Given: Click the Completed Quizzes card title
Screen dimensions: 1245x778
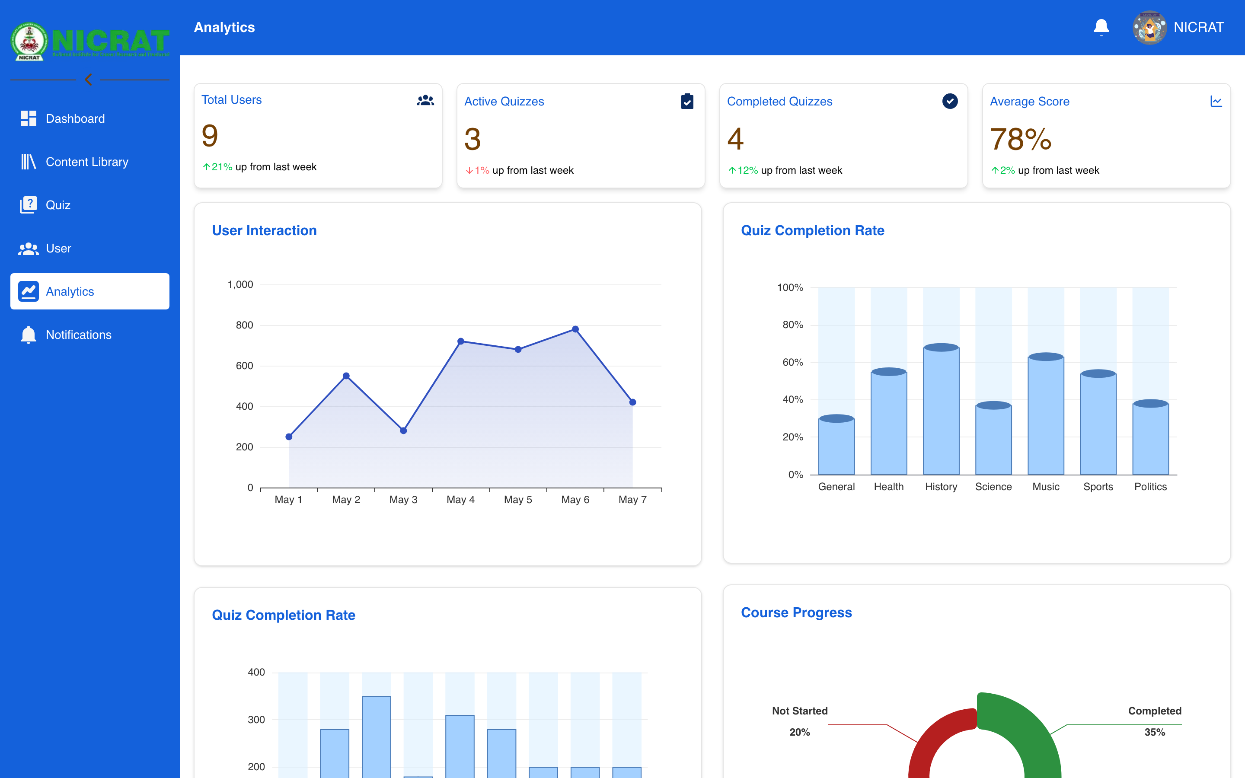Looking at the screenshot, I should pos(779,102).
